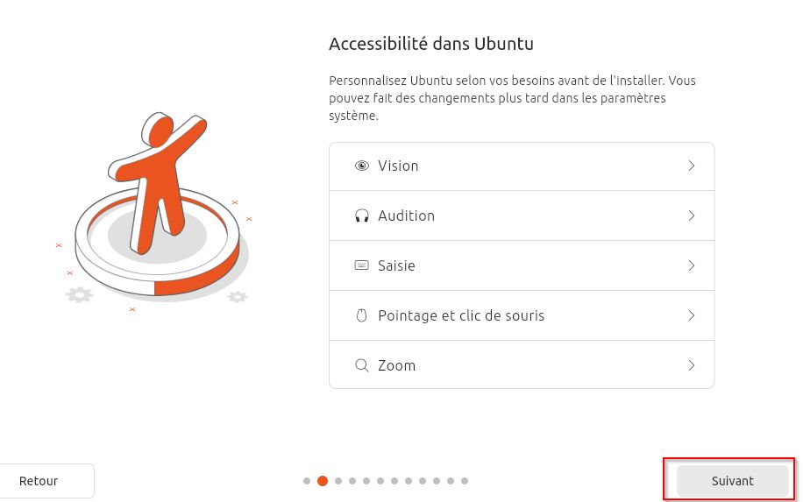Select the Pointage et clic de souris label
This screenshot has height=502, width=803.
click(x=461, y=315)
